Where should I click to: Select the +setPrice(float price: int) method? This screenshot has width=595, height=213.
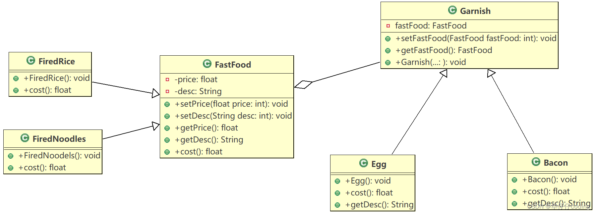(231, 104)
